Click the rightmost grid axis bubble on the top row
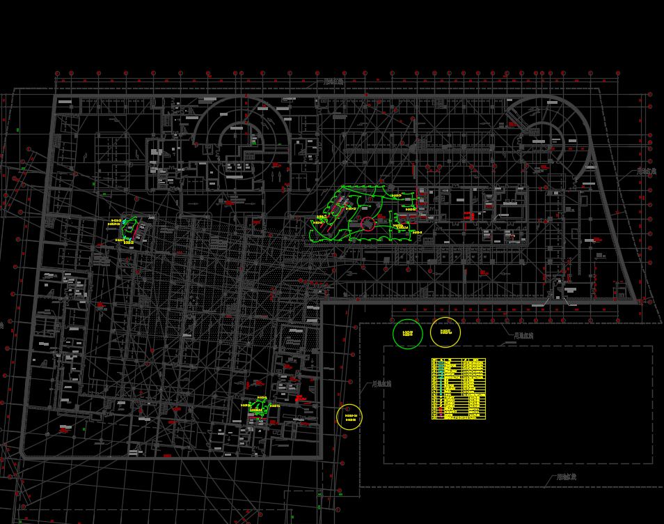 coord(617,72)
